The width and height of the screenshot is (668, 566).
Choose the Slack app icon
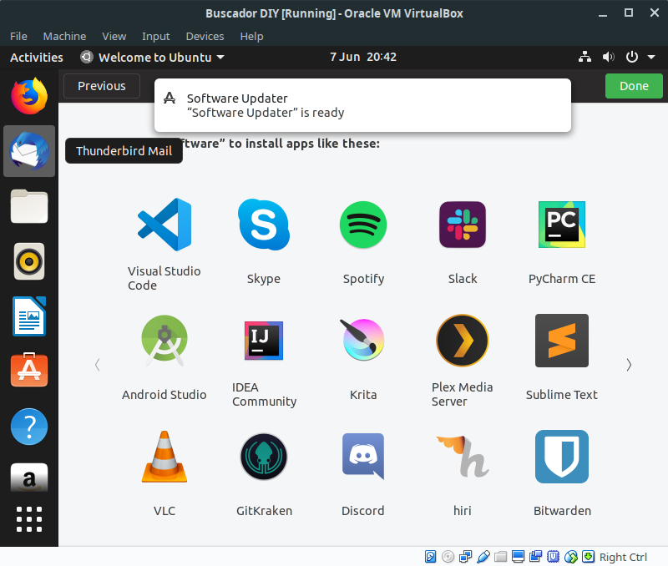tap(463, 225)
